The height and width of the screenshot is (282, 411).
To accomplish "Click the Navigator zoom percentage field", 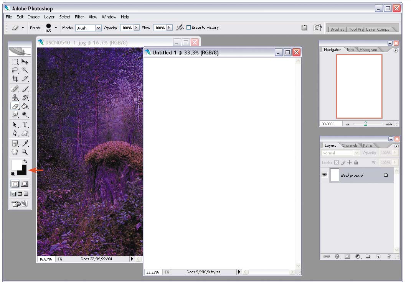I will pyautogui.click(x=331, y=124).
